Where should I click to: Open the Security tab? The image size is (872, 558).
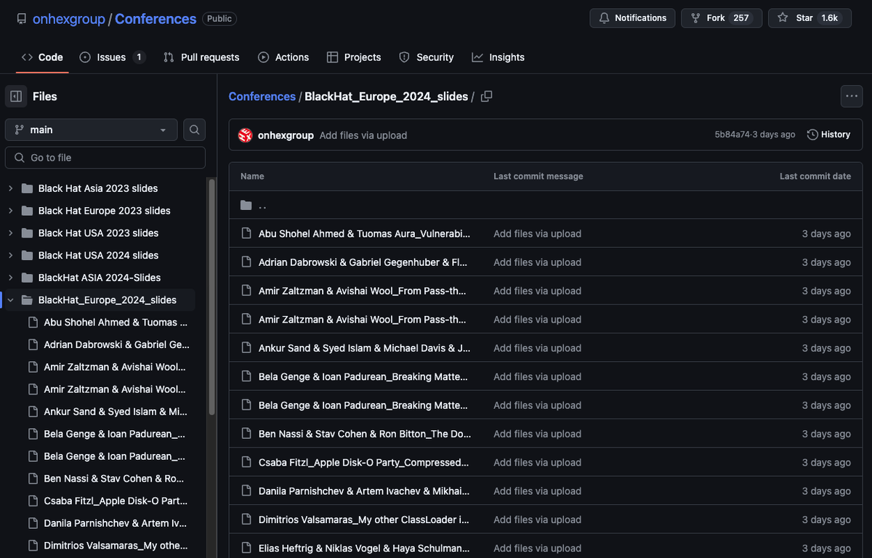click(427, 57)
